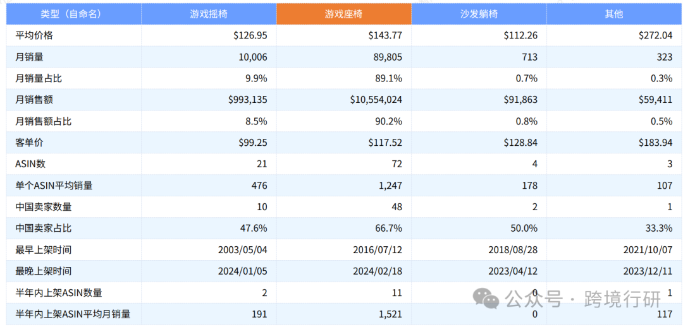Click the 9.9% sales share cell

(257, 79)
